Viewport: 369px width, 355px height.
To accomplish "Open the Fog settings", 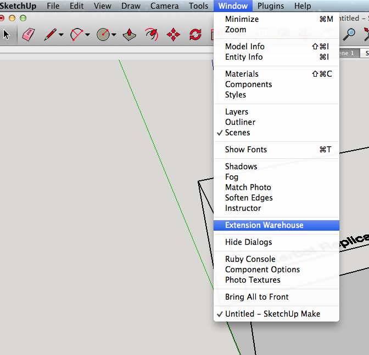I will (x=276, y=177).
